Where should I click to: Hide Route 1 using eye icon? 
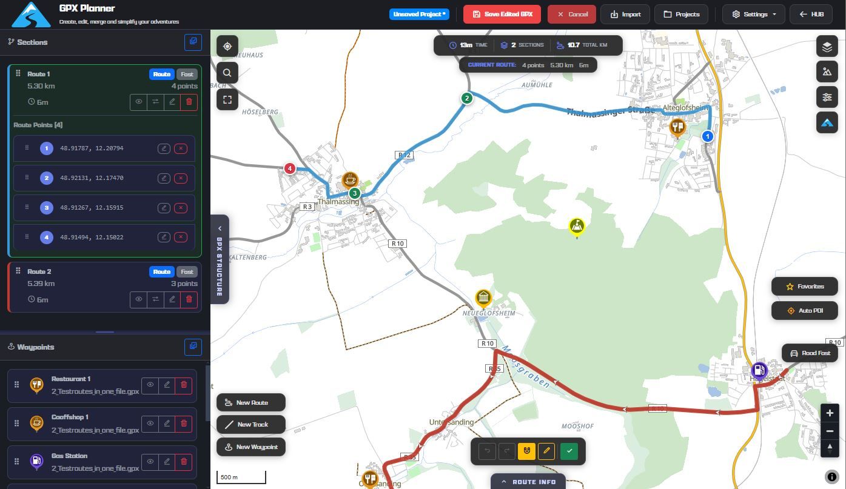click(x=138, y=102)
